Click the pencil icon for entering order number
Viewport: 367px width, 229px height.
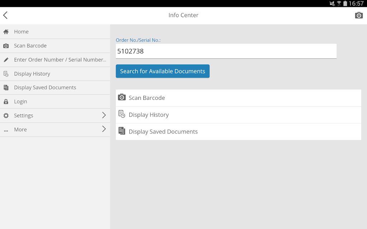tap(6, 60)
